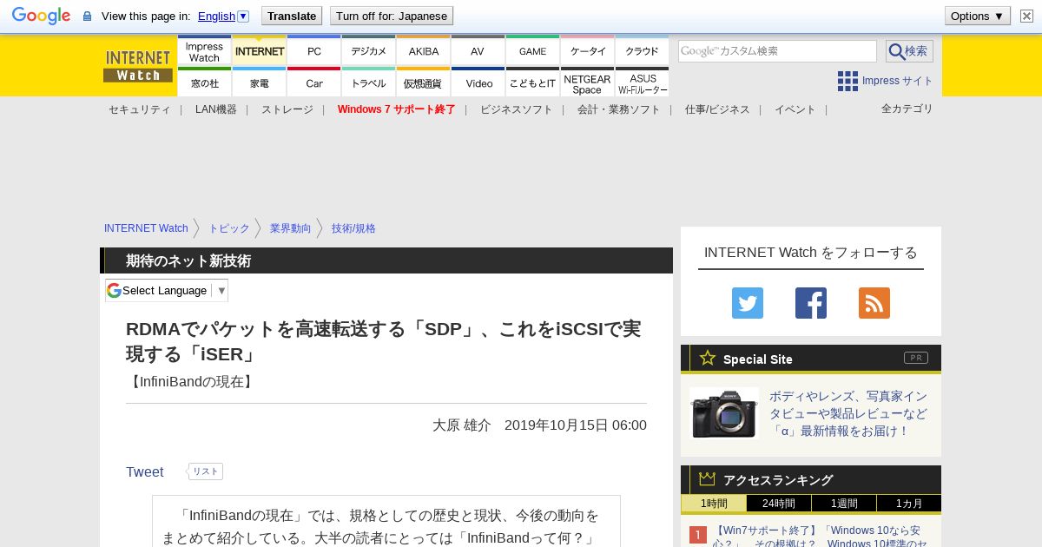Screen dimensions: 1042x547
Task: Open the Impress サイト grid icon
Action: point(847,81)
